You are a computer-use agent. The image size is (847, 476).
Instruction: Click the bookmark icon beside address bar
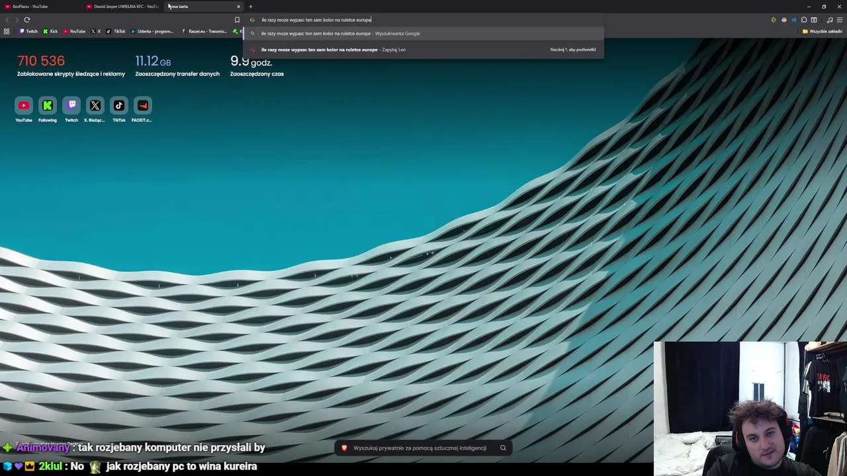(x=237, y=20)
